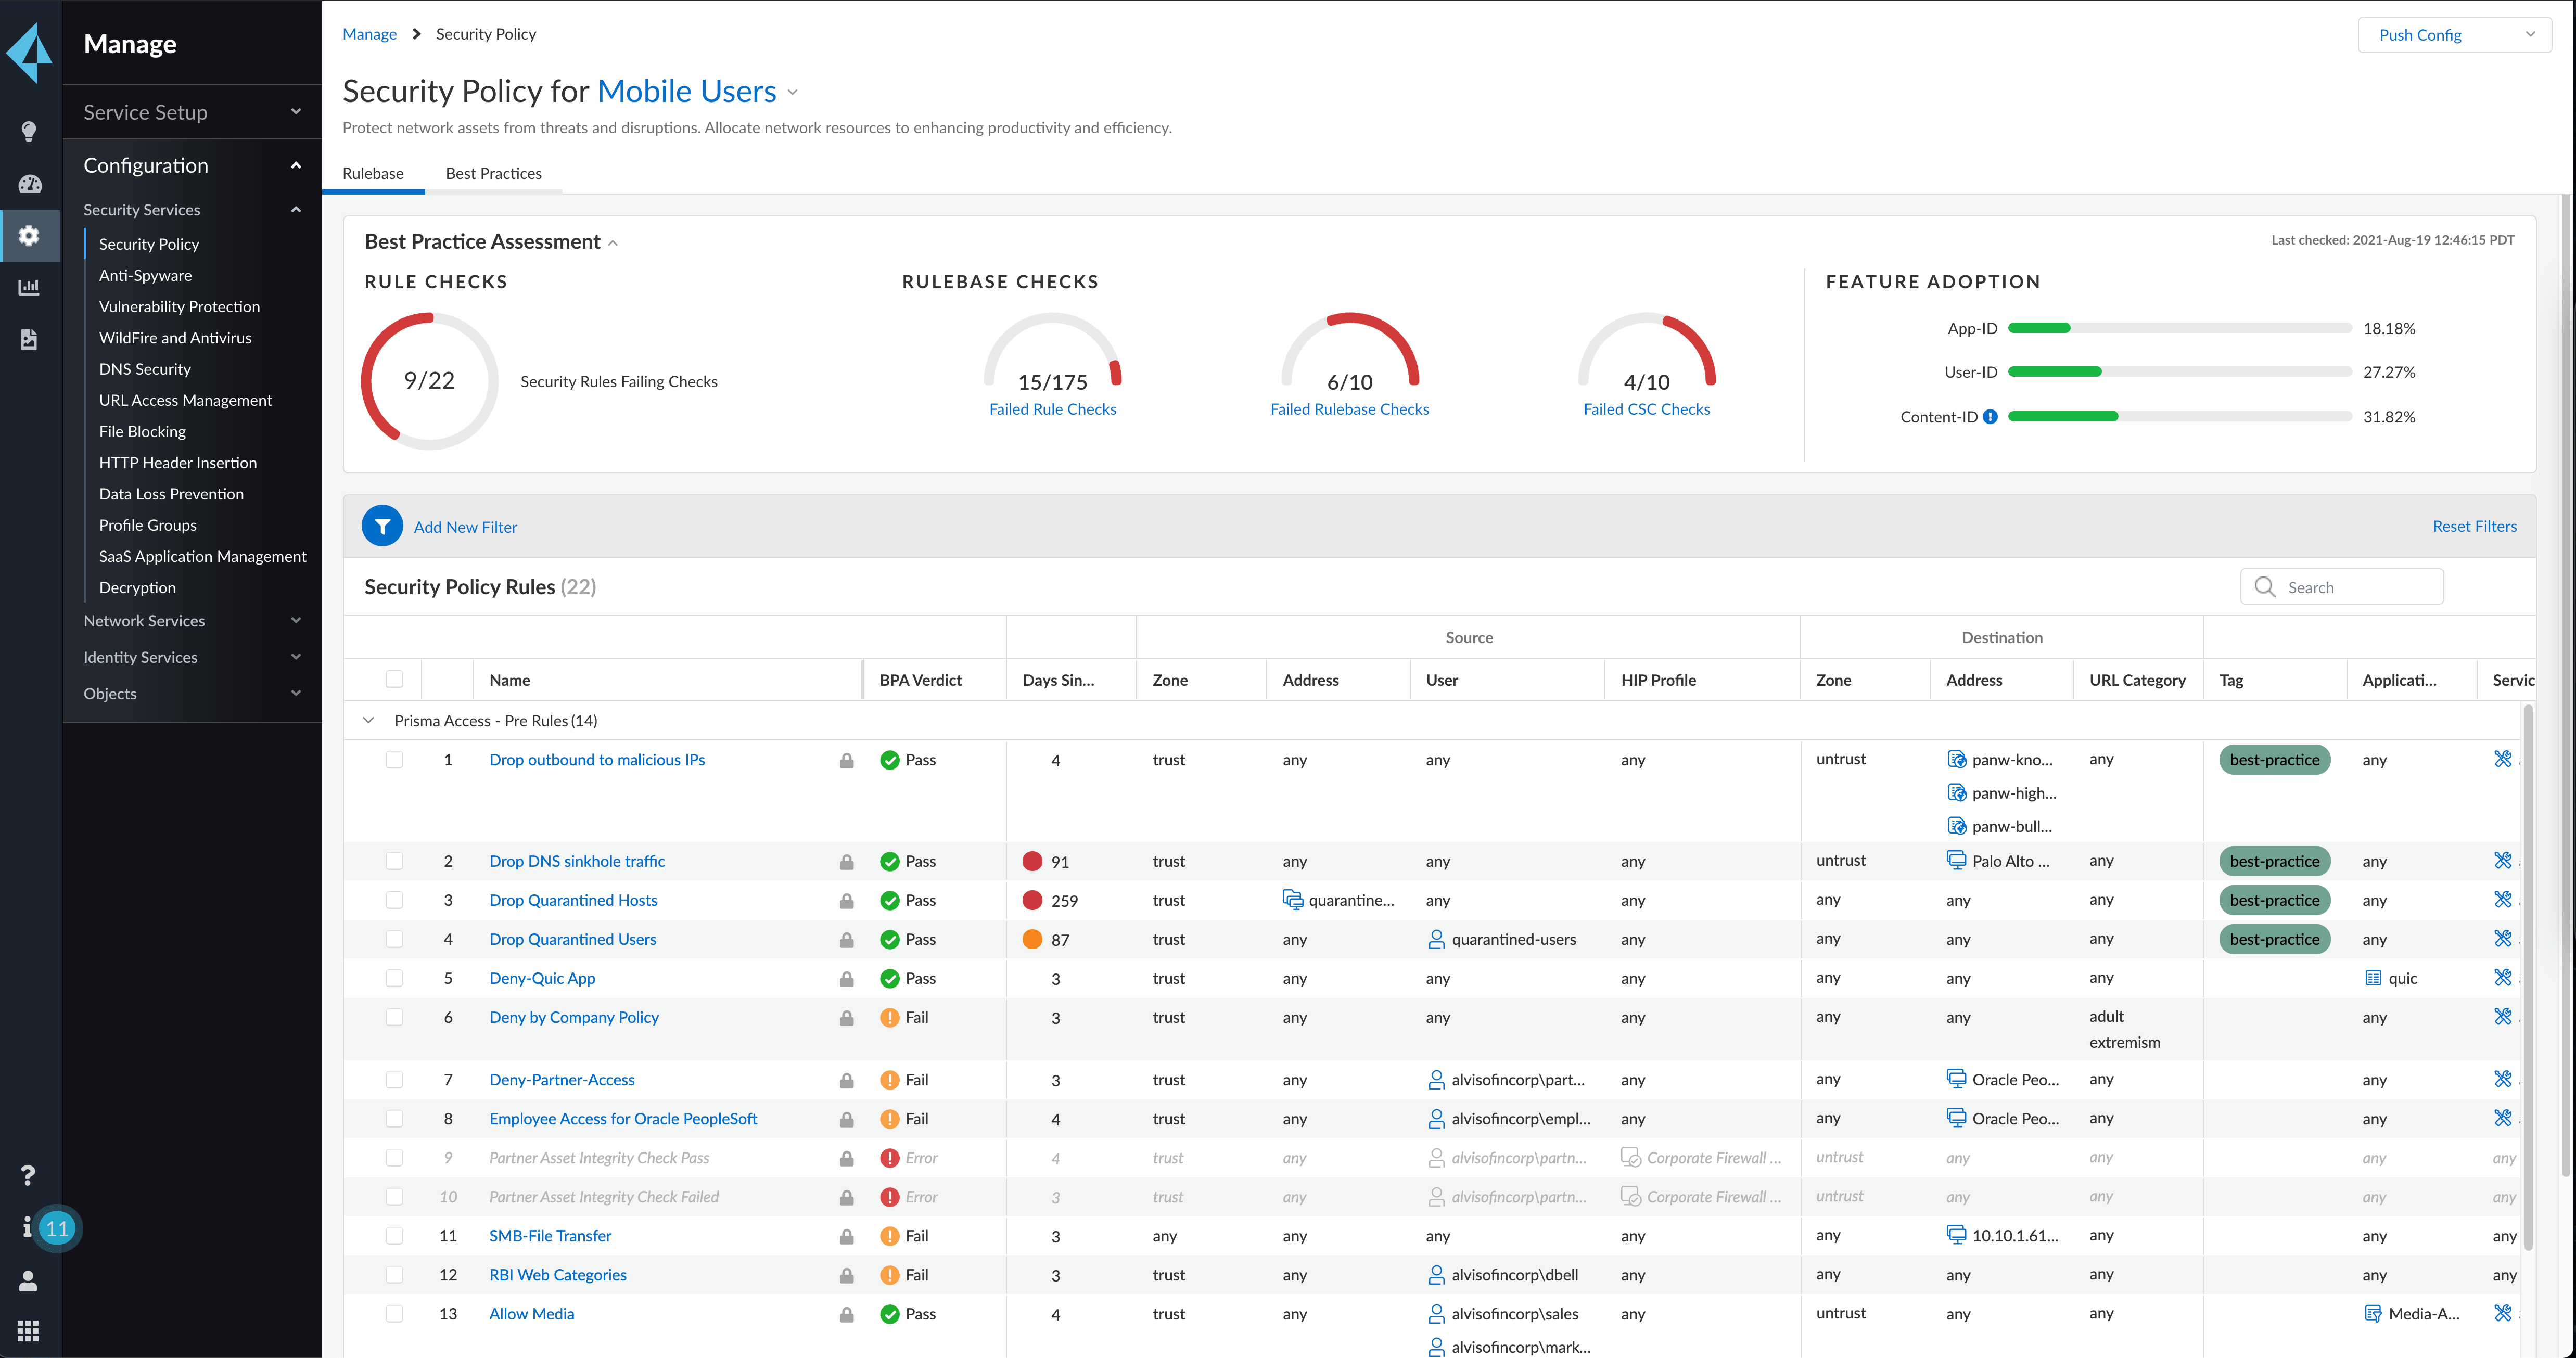The image size is (2576, 1358).
Task: Open the Failed Rulebase Checks link
Action: point(1349,408)
